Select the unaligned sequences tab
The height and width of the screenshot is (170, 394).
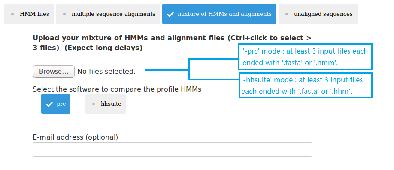coord(318,14)
